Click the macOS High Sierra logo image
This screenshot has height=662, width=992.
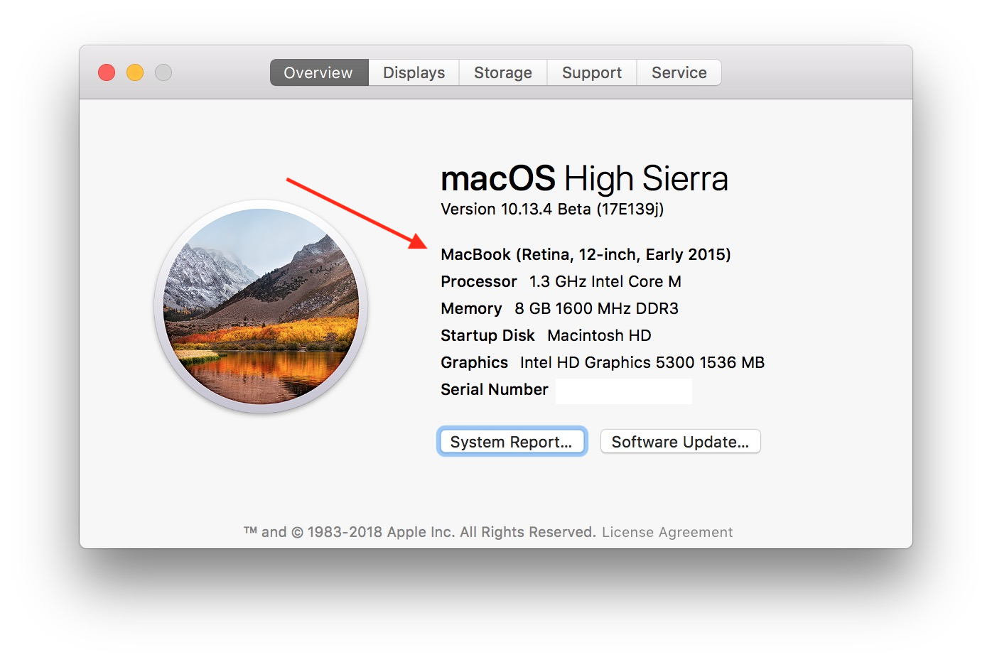261,306
